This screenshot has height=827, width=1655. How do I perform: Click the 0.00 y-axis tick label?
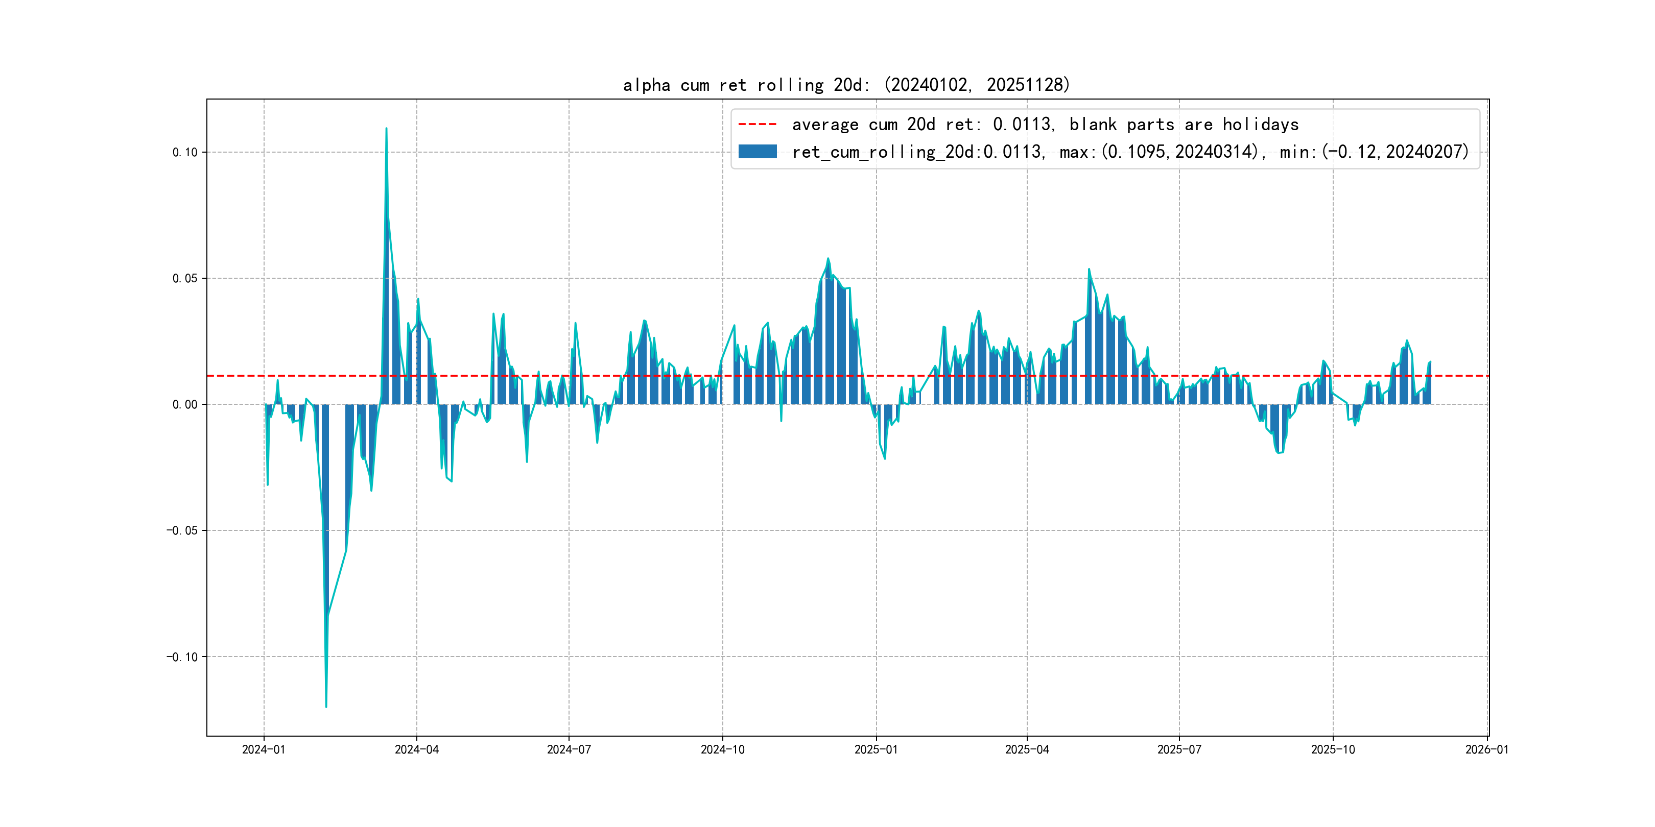(x=184, y=404)
